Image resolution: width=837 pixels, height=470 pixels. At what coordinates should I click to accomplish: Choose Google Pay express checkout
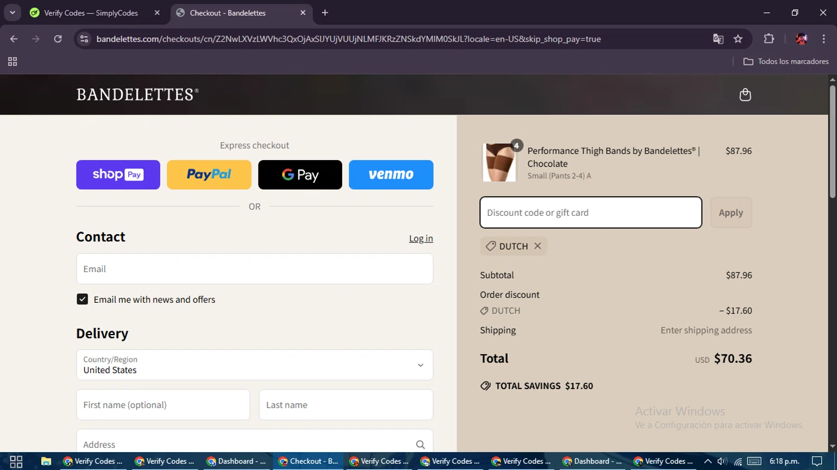[x=300, y=175]
